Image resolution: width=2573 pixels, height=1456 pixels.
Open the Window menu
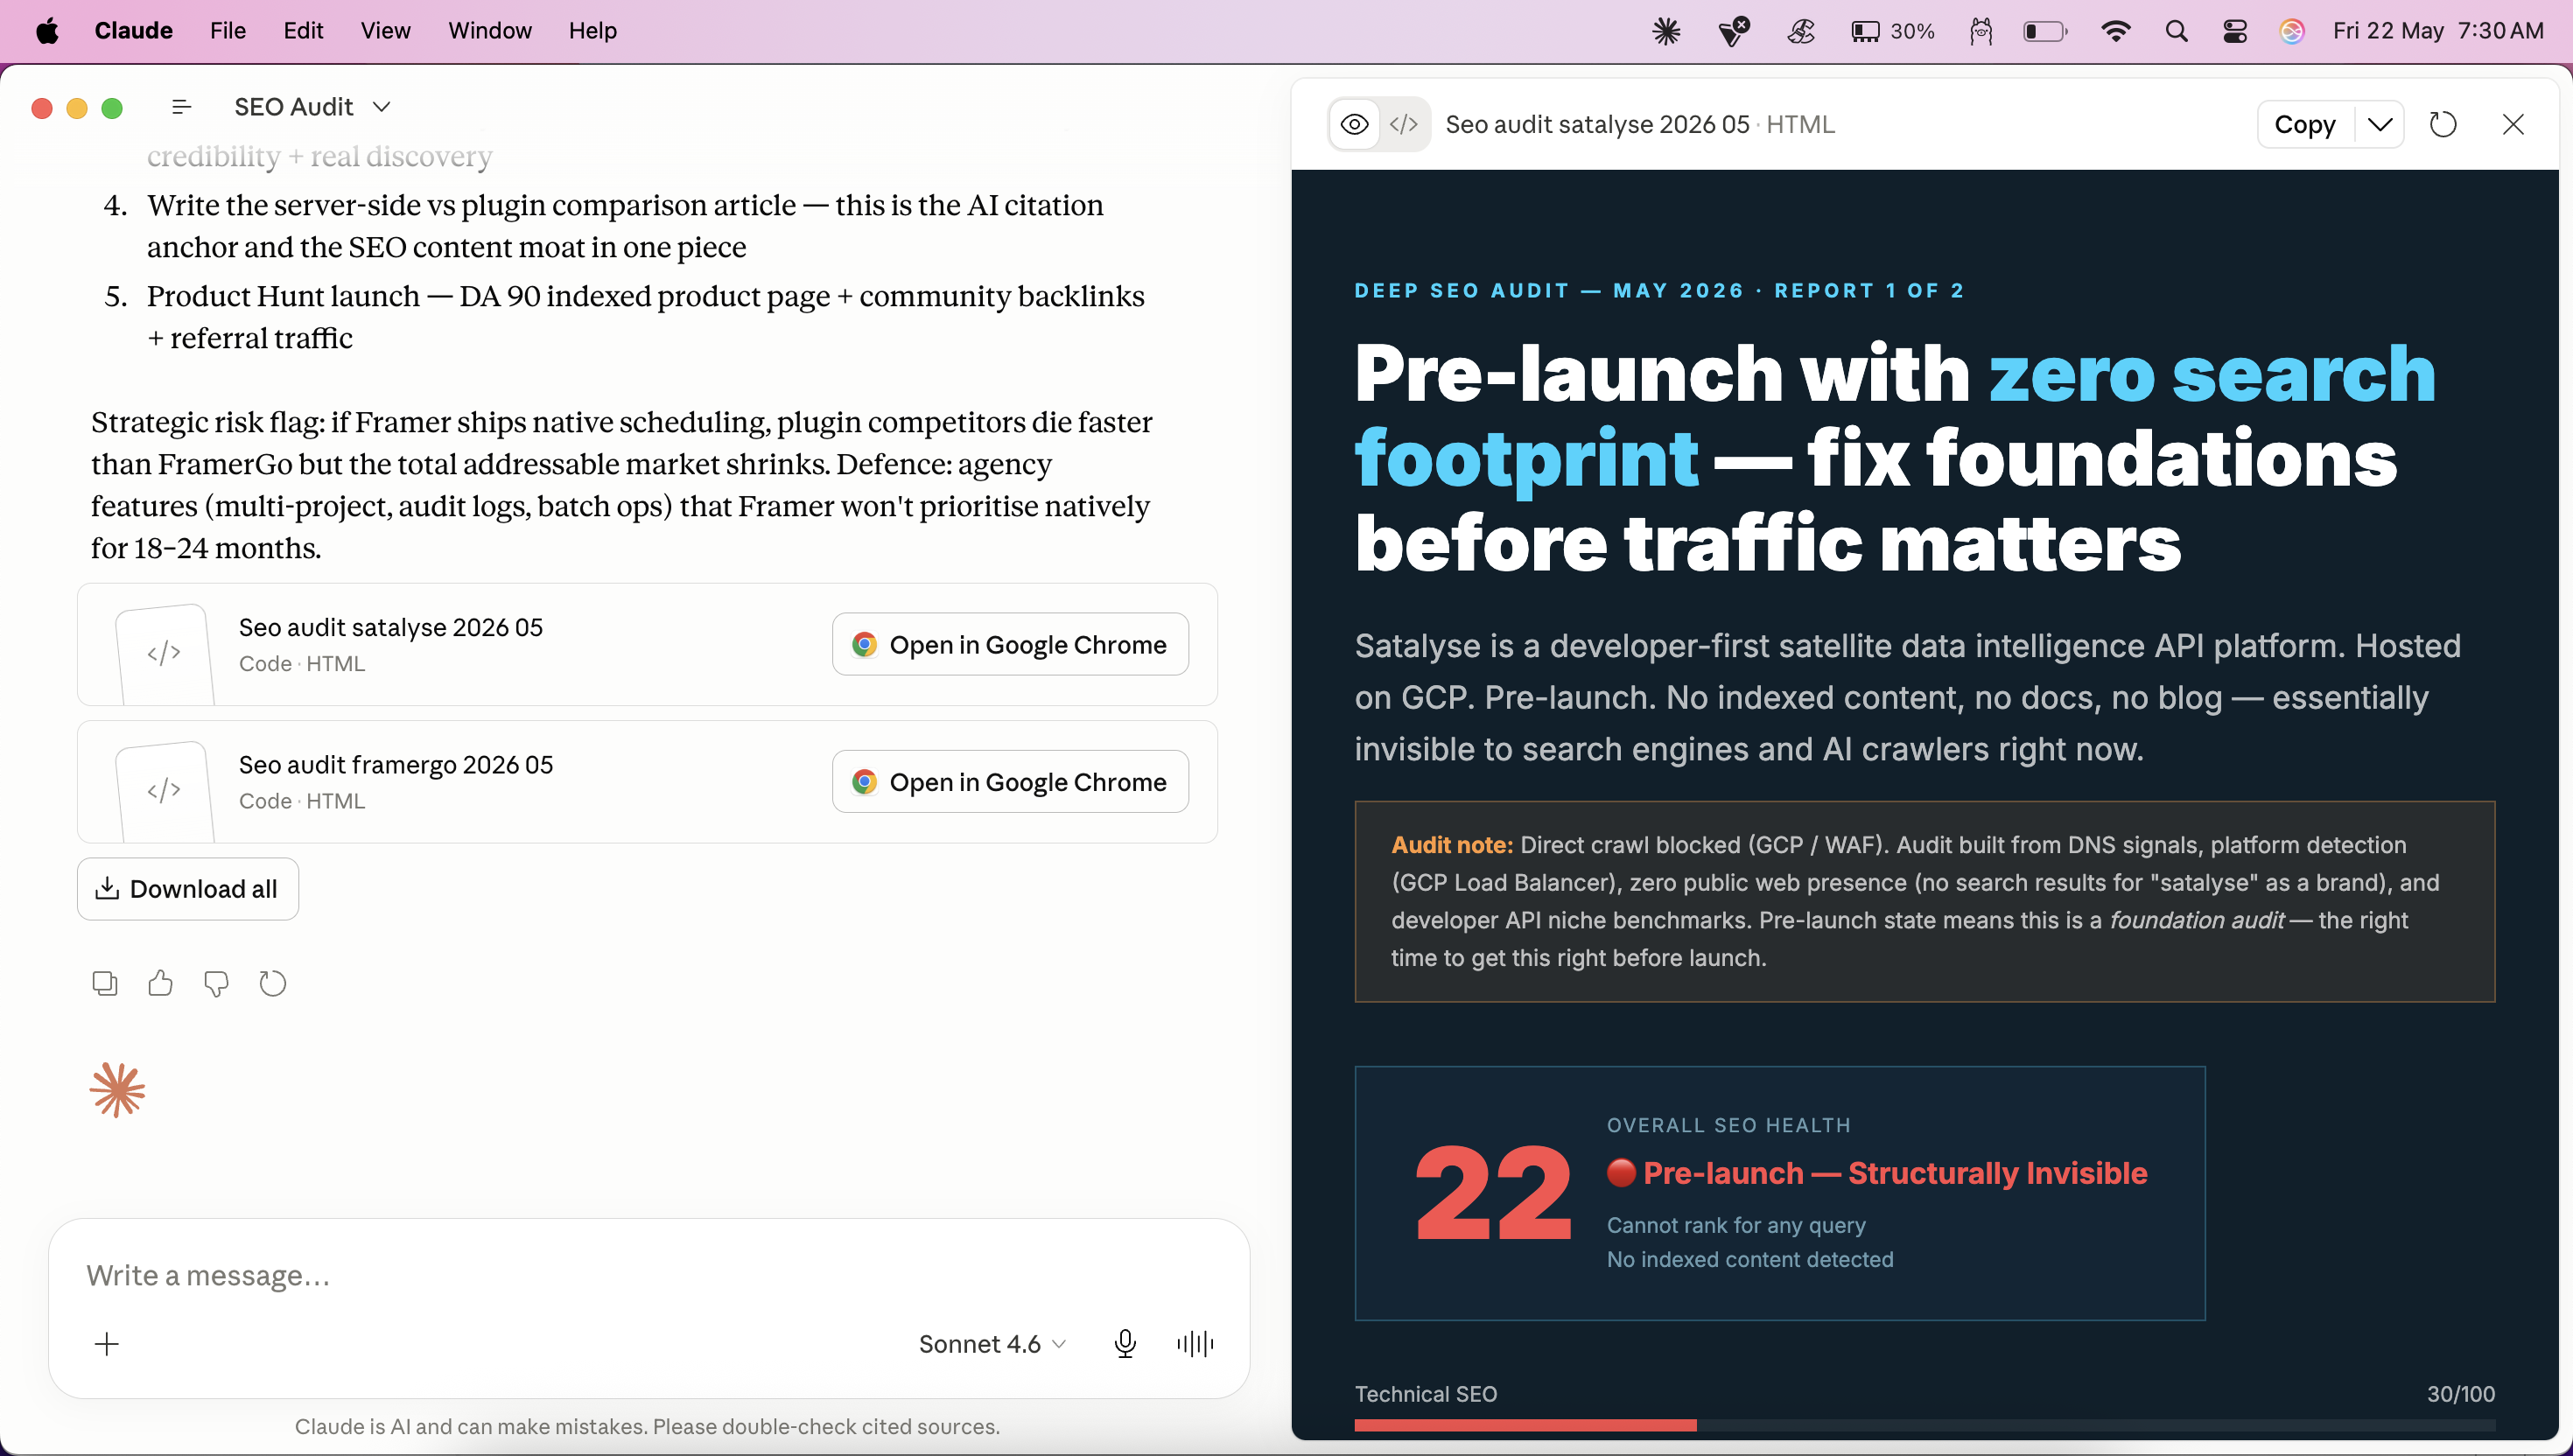click(x=489, y=31)
